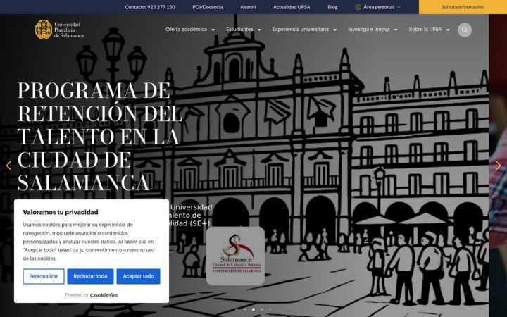Screen dimensions: 507x317
Task: Visit the Blog link
Action: pyautogui.click(x=332, y=7)
